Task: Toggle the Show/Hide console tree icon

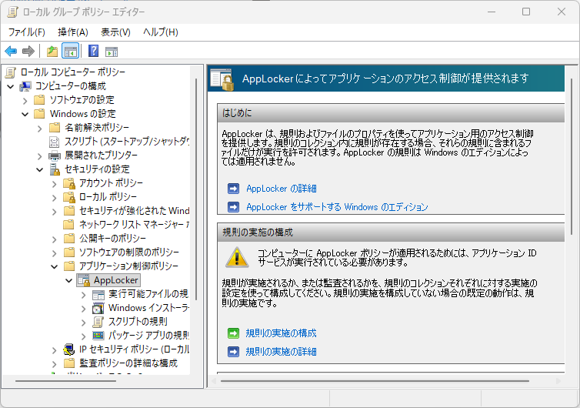Action: coord(70,52)
